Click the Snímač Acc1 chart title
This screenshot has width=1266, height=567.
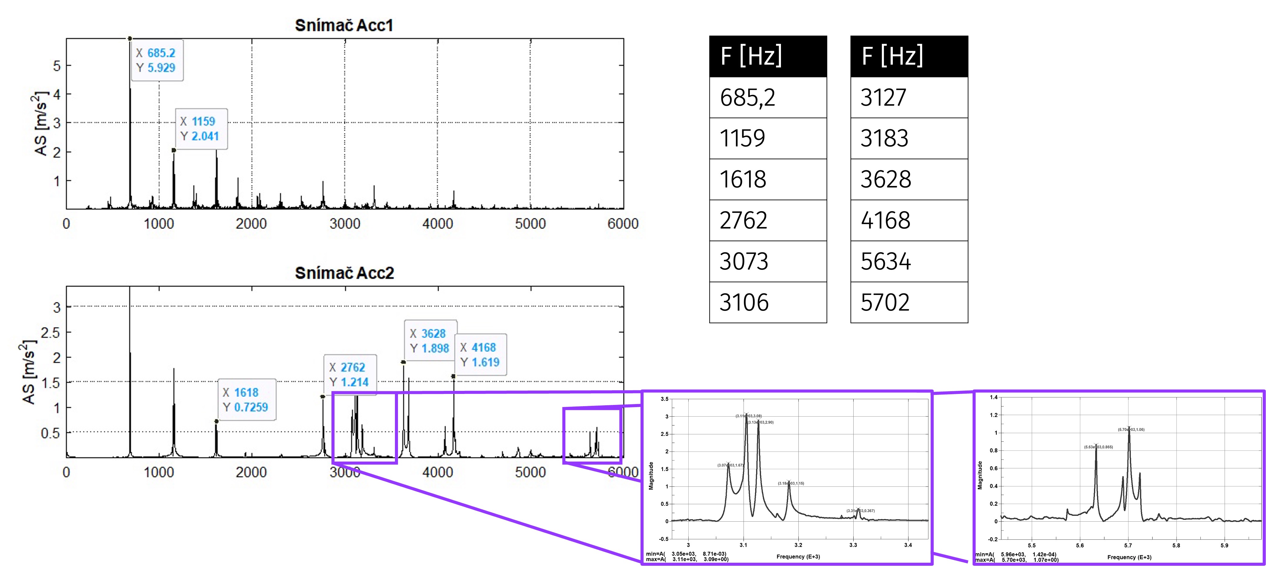[344, 25]
